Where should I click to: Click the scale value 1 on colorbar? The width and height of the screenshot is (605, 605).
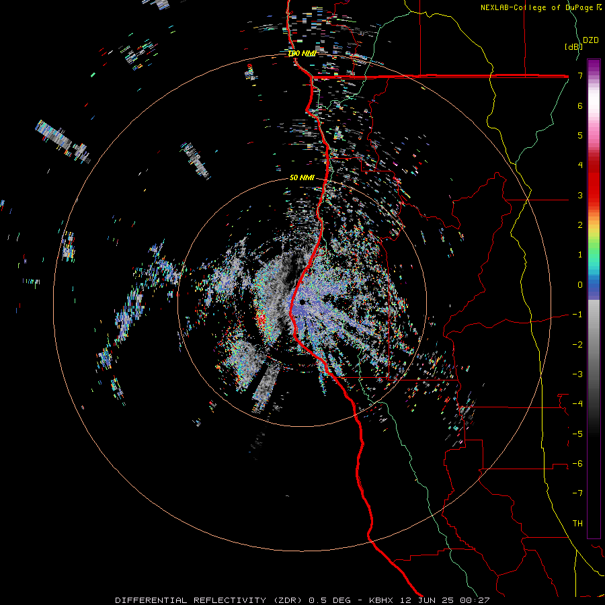tap(580, 255)
